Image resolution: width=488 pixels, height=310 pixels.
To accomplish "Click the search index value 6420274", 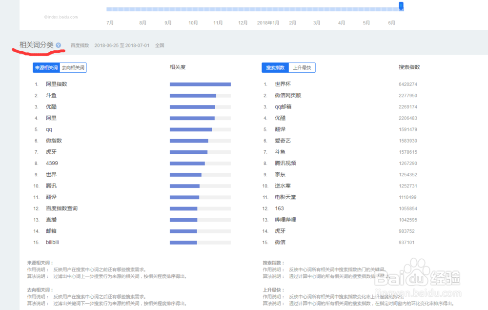I will point(407,84).
